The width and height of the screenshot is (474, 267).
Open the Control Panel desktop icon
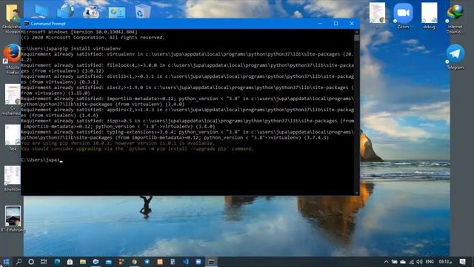point(117,12)
